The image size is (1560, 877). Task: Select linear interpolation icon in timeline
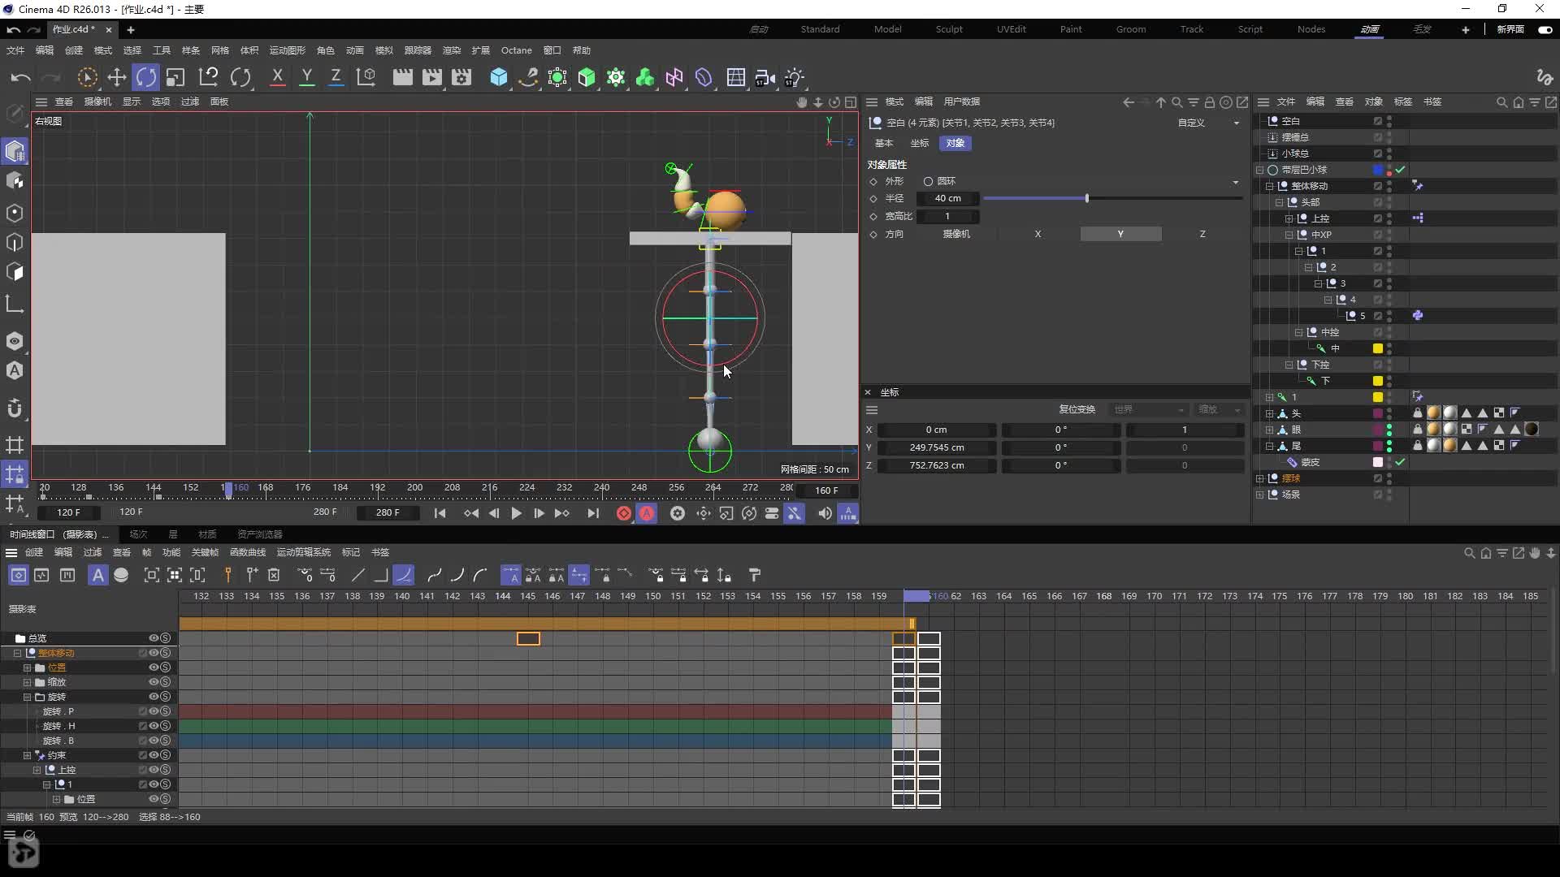pyautogui.click(x=358, y=575)
